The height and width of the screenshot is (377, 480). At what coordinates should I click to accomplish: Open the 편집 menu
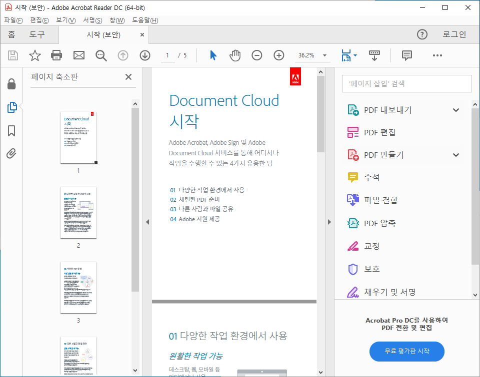(x=39, y=20)
